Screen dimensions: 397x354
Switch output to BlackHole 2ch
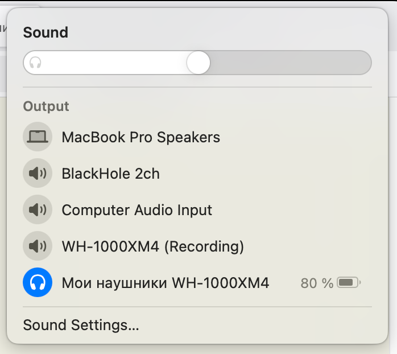click(x=110, y=174)
